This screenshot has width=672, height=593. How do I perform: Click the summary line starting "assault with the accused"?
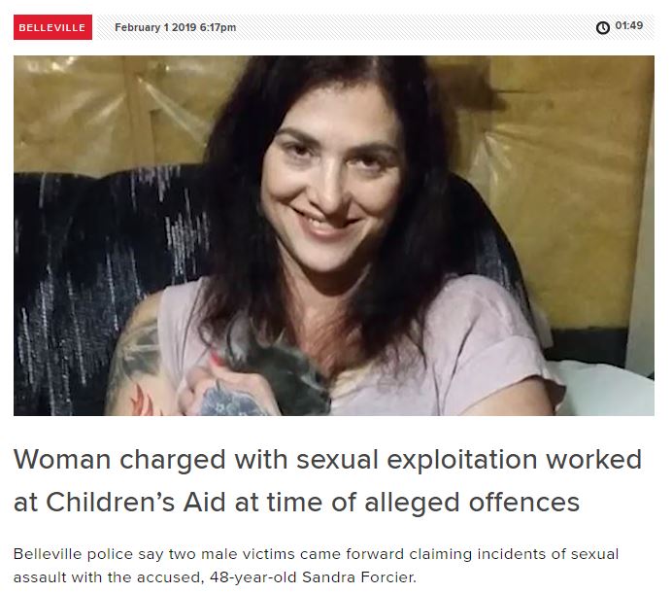215,577
